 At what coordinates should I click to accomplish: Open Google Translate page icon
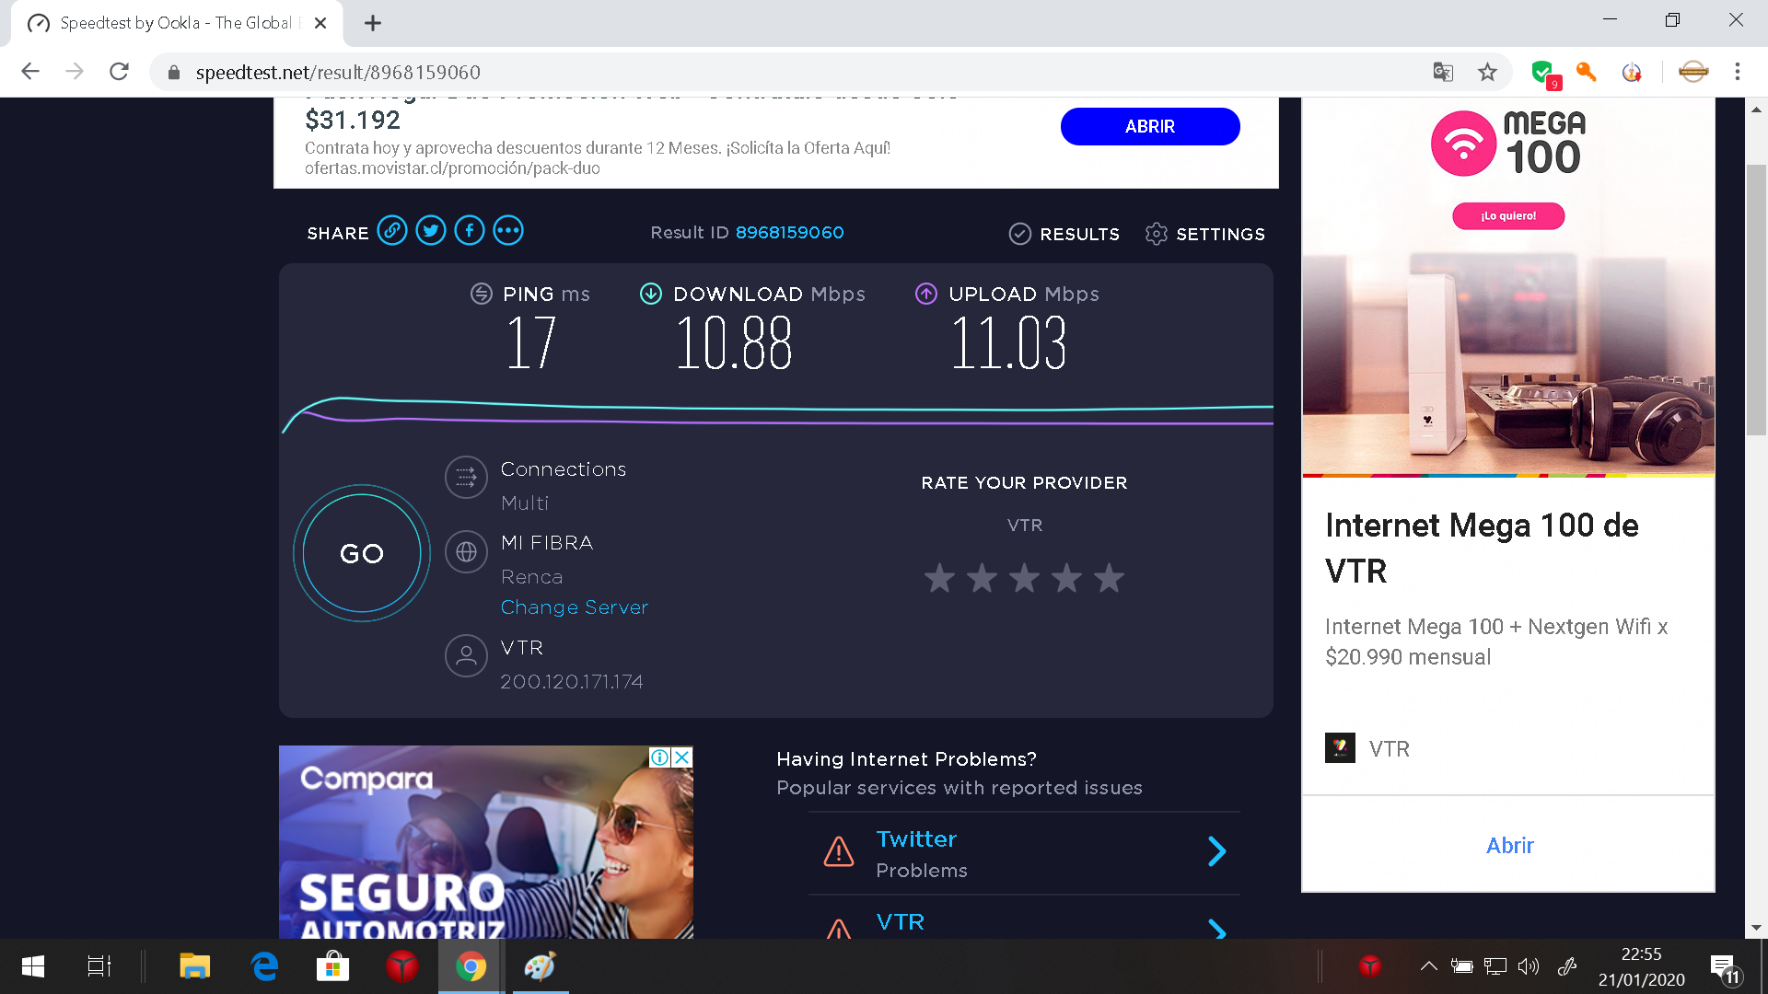pos(1443,72)
